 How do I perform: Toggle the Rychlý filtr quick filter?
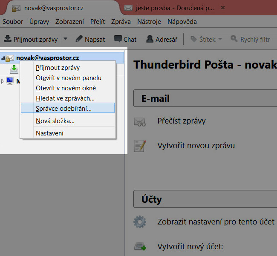(250, 39)
